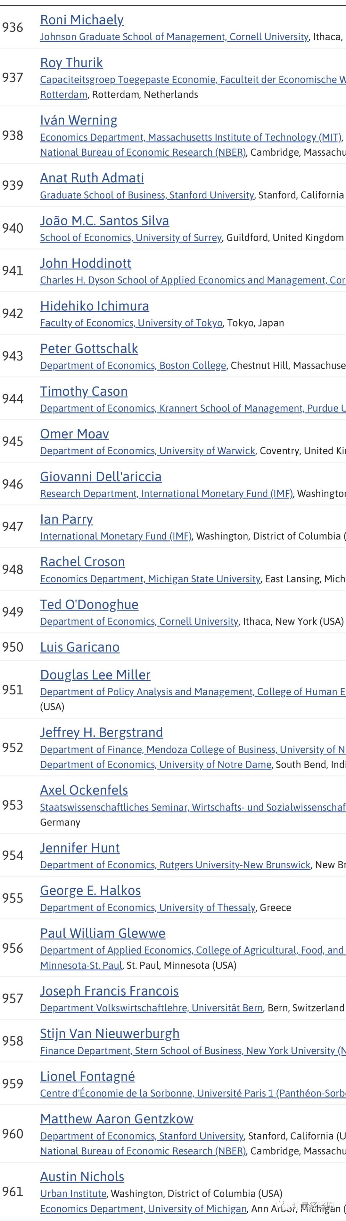346x1221 pixels.
Task: Open Iván Werning's profile link
Action: tap(78, 120)
